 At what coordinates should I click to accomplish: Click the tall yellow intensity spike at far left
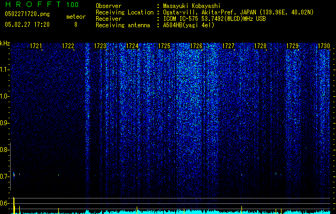[x=14, y=205]
